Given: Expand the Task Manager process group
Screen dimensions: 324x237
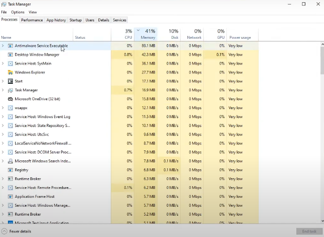Looking at the screenshot, I should (3, 90).
